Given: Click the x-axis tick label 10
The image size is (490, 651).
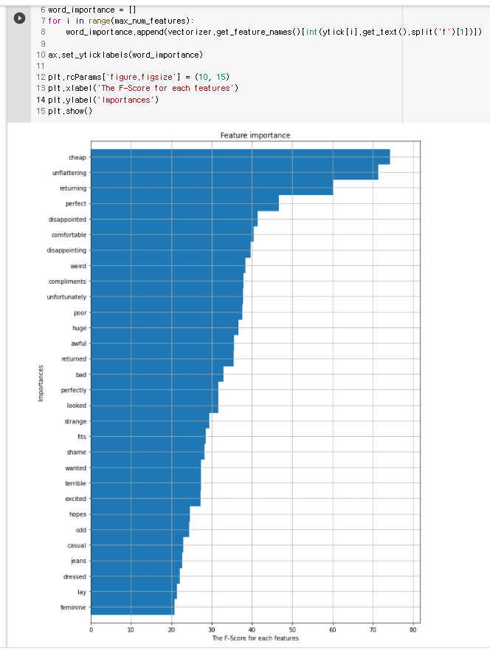Looking at the screenshot, I should coord(131,630).
